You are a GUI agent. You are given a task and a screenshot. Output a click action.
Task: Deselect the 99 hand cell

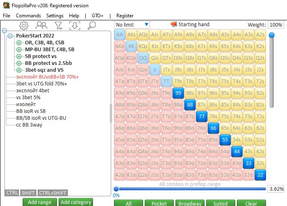coord(178,93)
